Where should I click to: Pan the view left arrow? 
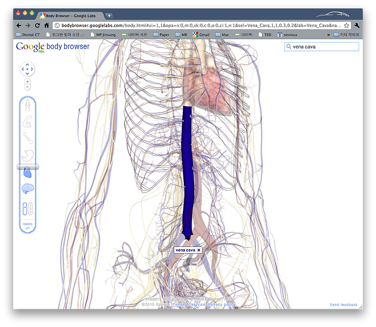point(23,69)
